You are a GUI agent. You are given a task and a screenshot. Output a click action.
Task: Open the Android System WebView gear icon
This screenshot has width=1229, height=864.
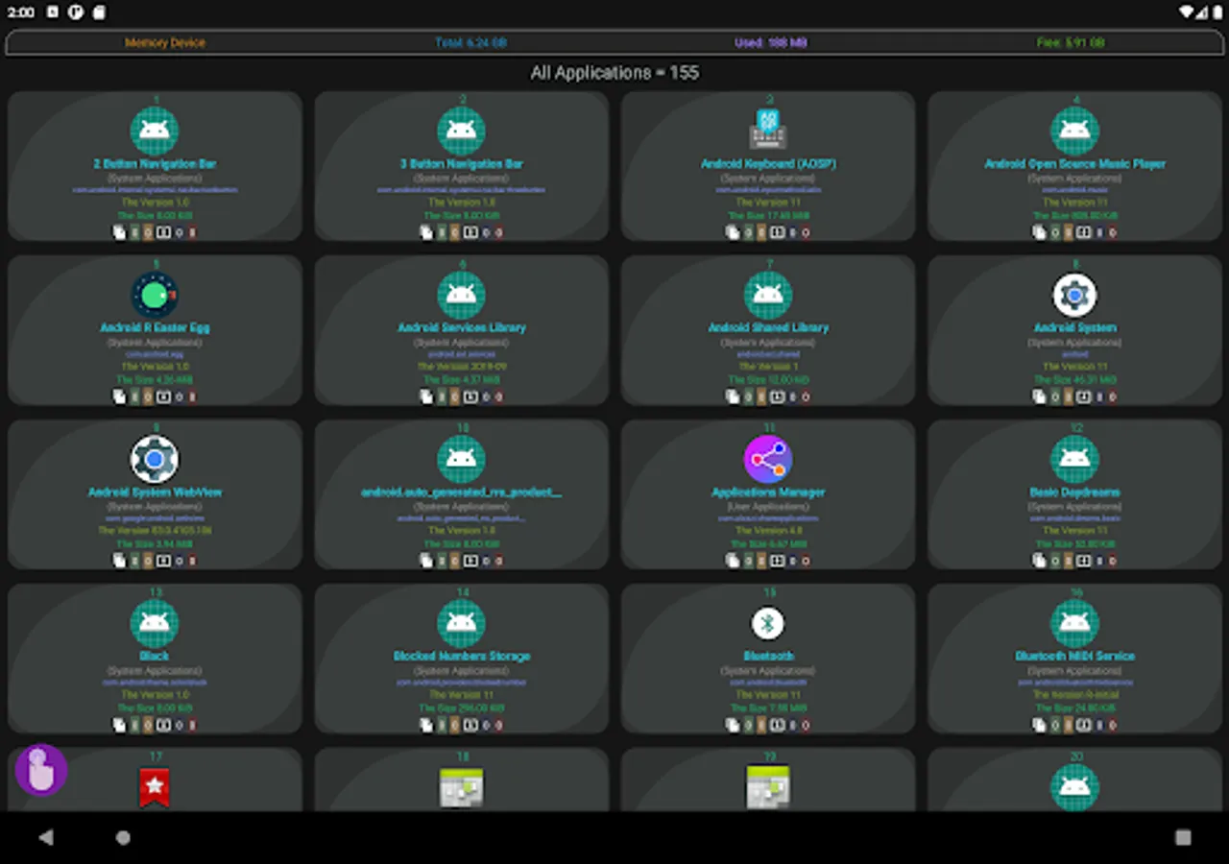155,459
